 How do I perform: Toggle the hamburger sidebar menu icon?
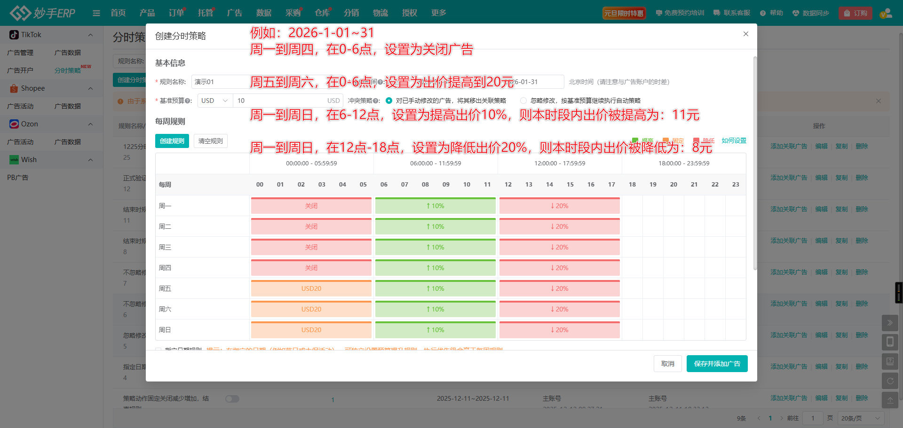(x=96, y=13)
